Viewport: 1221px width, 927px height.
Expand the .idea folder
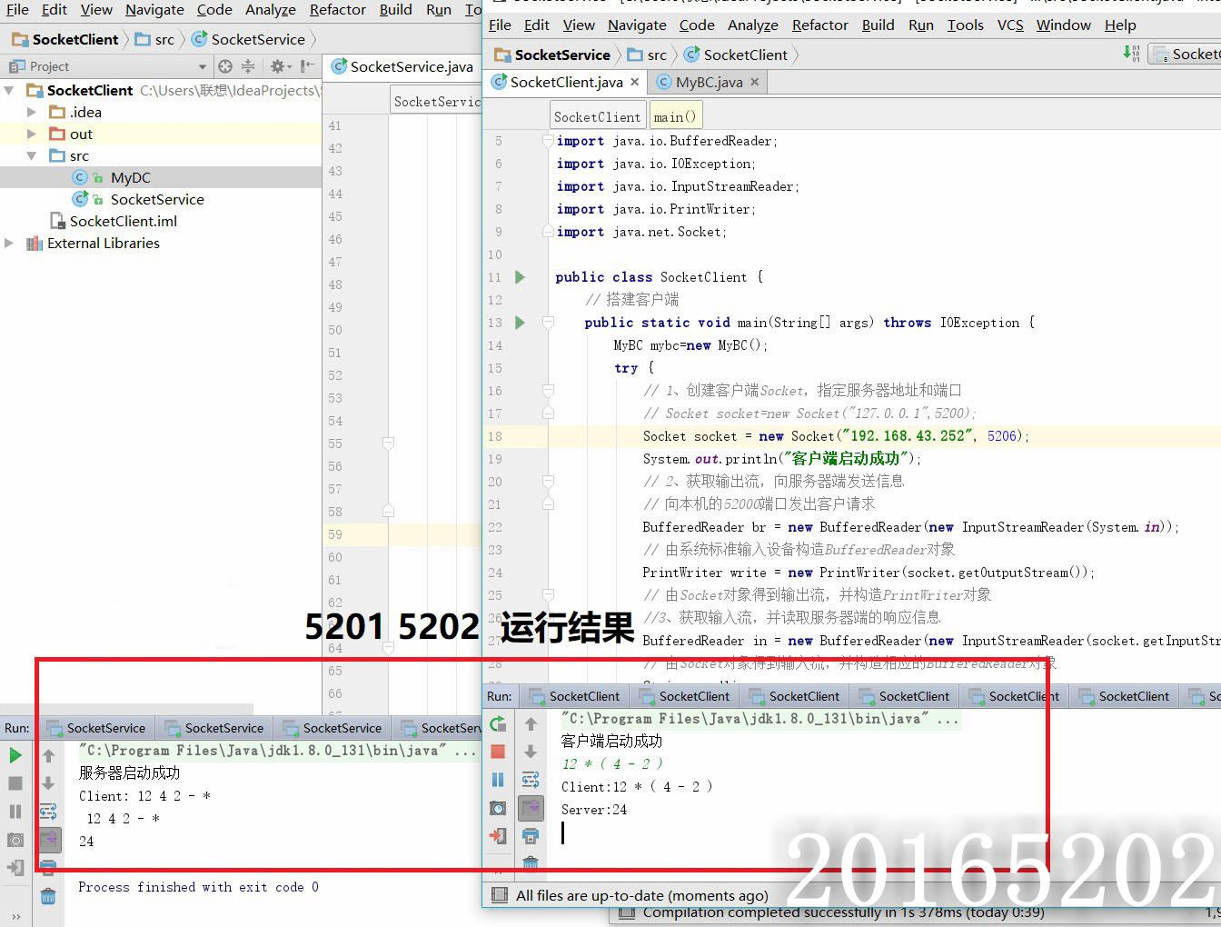[32, 112]
